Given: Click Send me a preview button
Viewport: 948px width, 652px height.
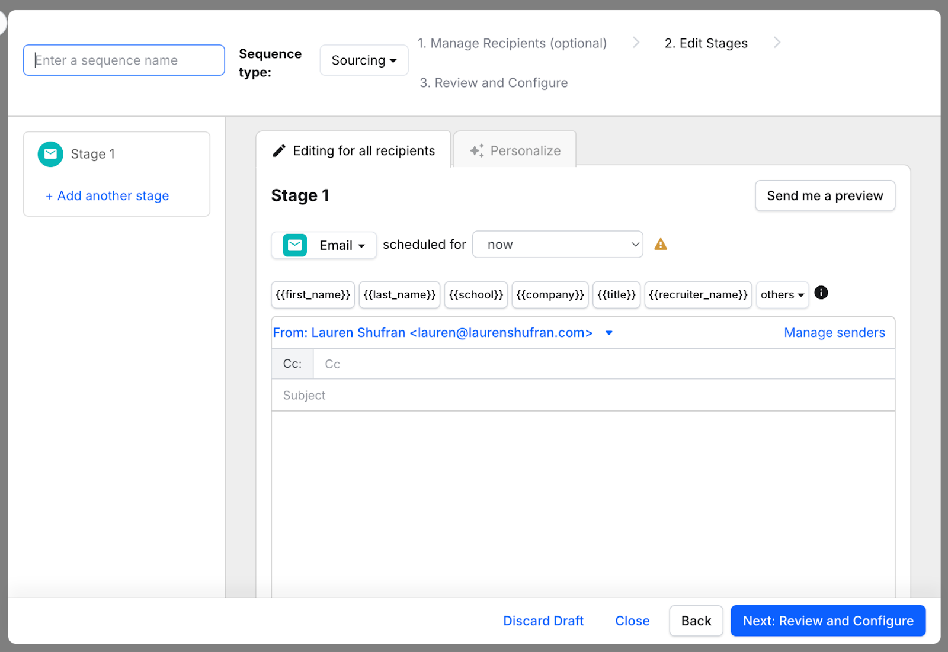Looking at the screenshot, I should pos(825,196).
